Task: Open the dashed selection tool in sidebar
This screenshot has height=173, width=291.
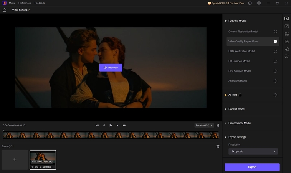Action: [286, 57]
